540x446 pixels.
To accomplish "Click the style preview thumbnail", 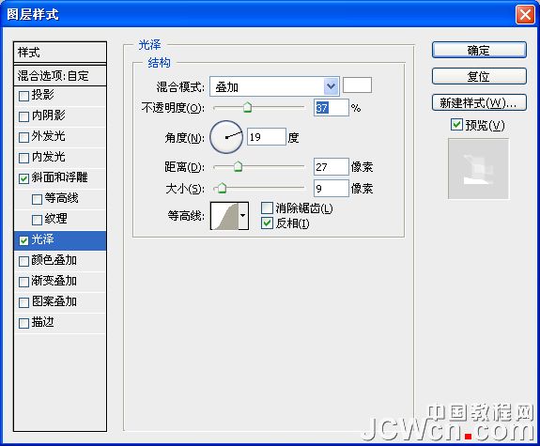I will (478, 169).
